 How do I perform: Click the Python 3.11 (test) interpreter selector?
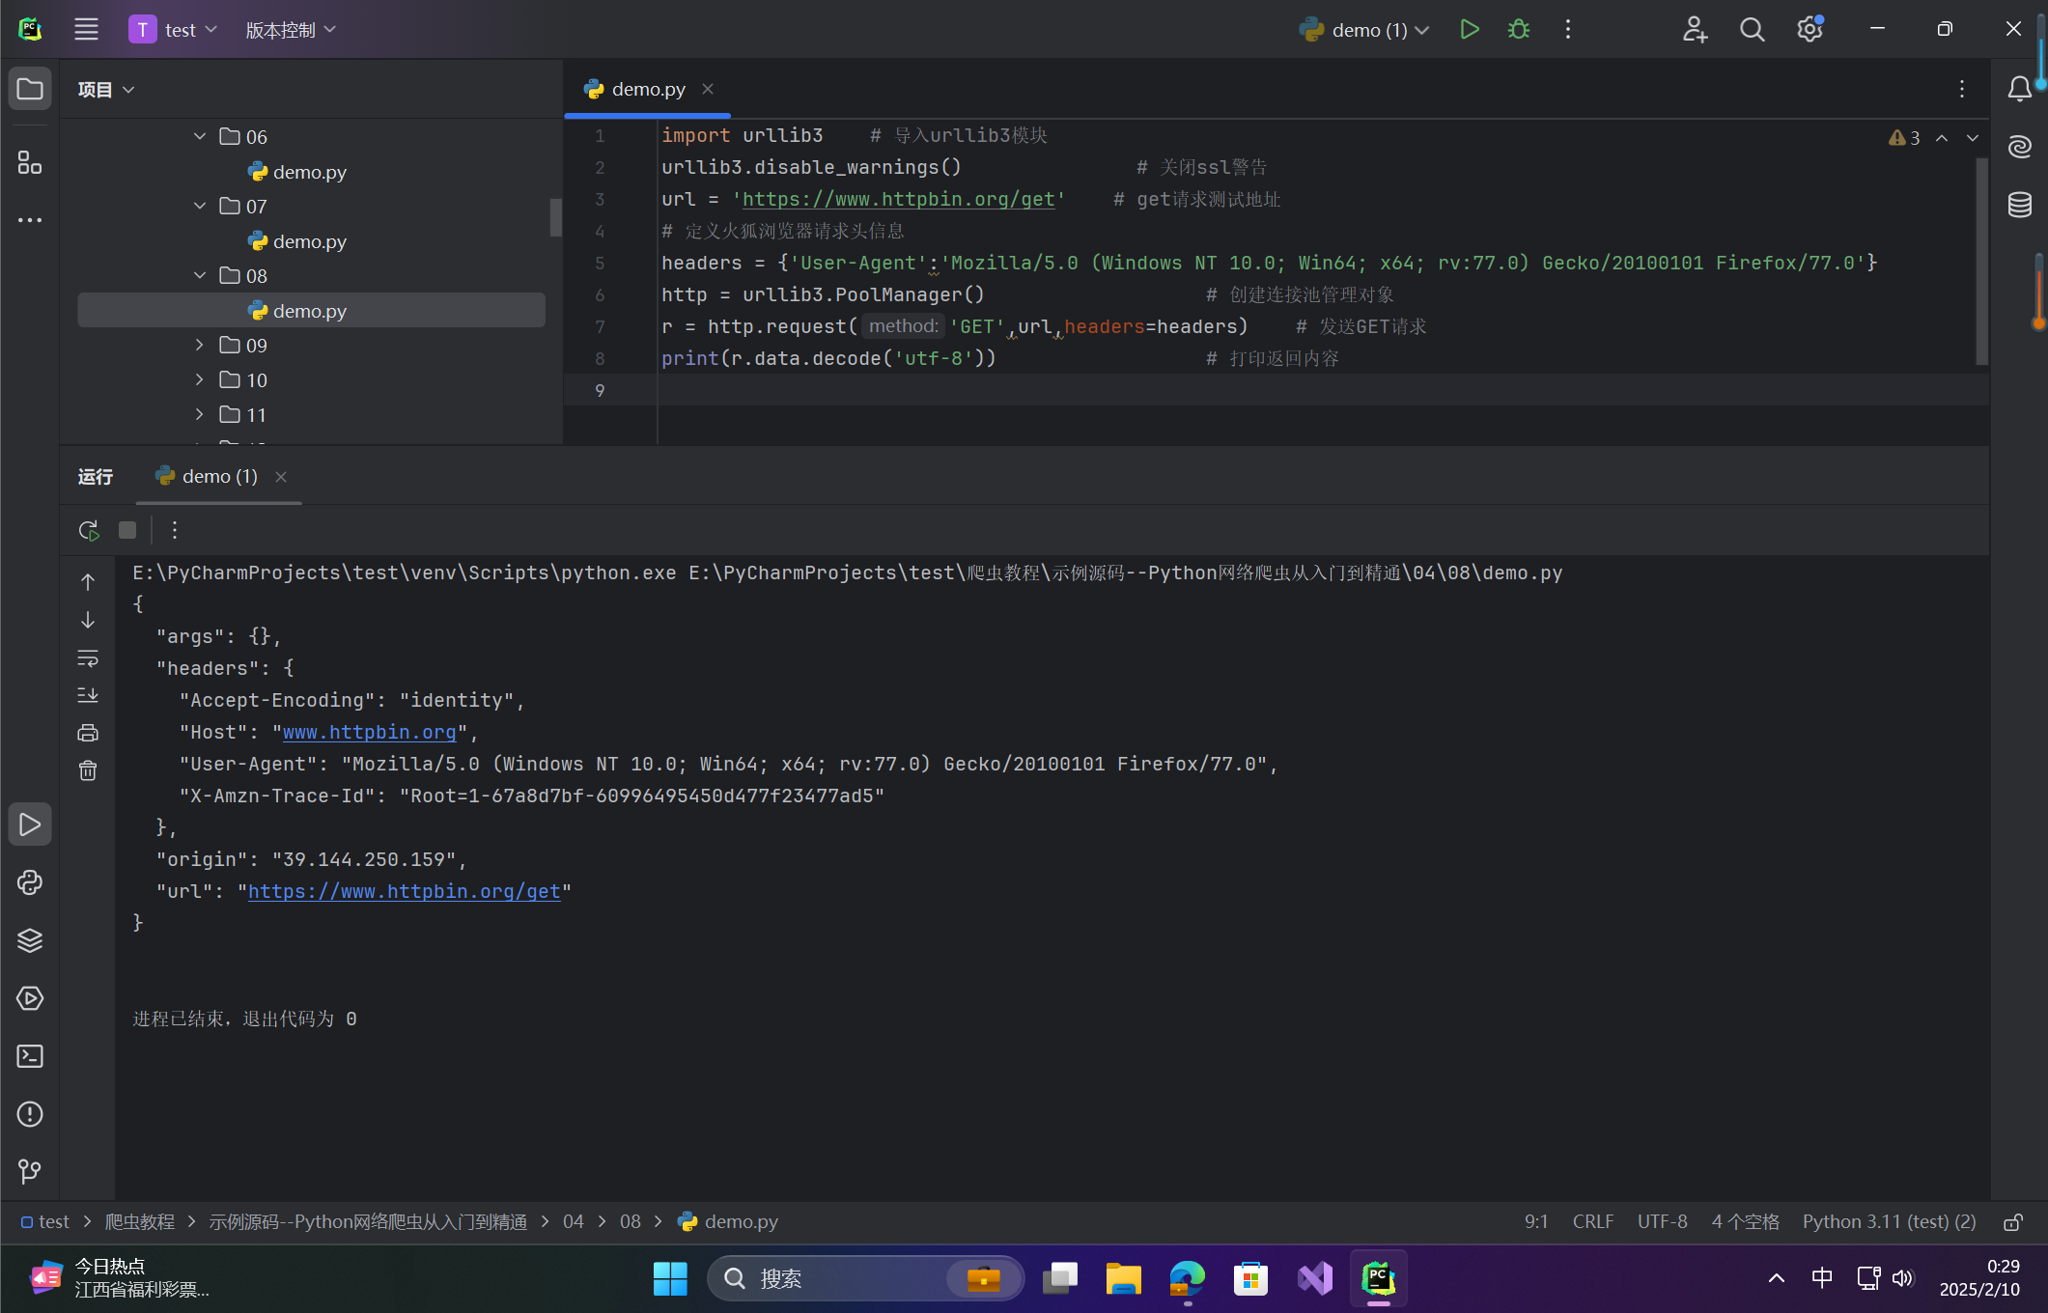[x=1889, y=1221]
